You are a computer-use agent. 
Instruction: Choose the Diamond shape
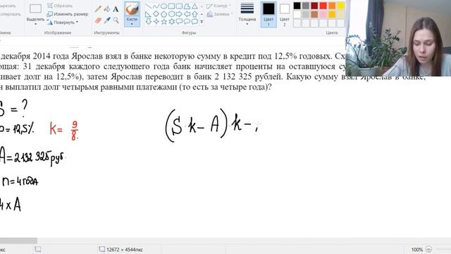tap(156, 14)
